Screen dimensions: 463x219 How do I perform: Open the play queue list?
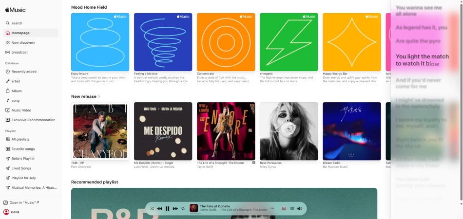[x=292, y=208]
